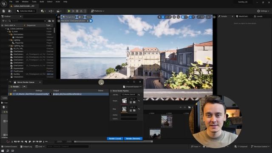Click the Unreal Engine logo icon
Image resolution: width=272 pixels, height=153 pixels.
[x=4, y=3]
